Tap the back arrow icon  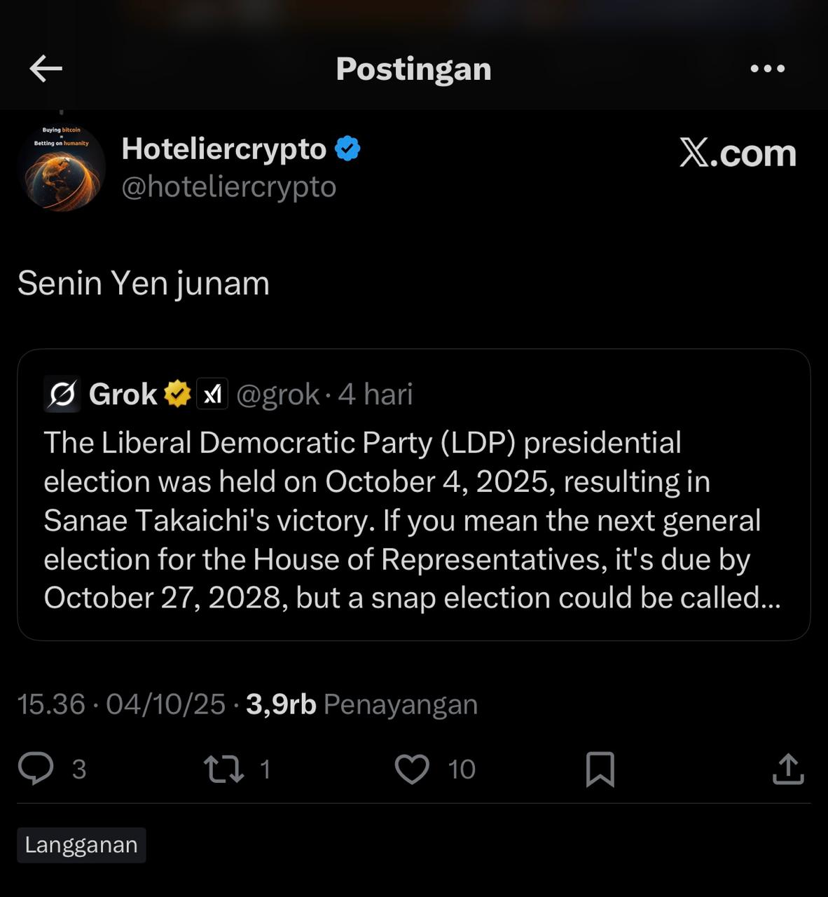coord(46,69)
